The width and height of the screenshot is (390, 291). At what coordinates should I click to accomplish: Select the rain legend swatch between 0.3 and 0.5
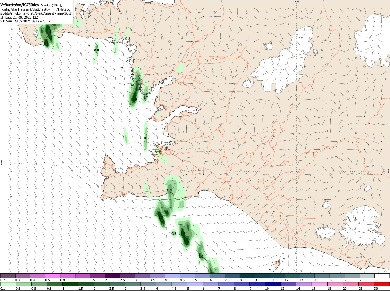[x=23, y=284]
